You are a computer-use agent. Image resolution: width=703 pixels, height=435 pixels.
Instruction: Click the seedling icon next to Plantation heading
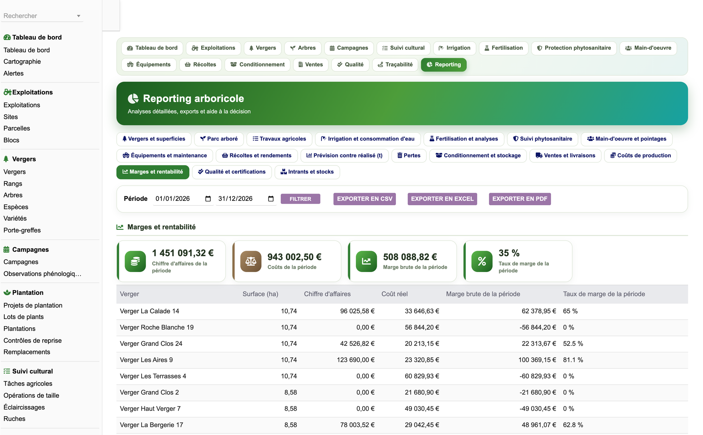(x=7, y=293)
